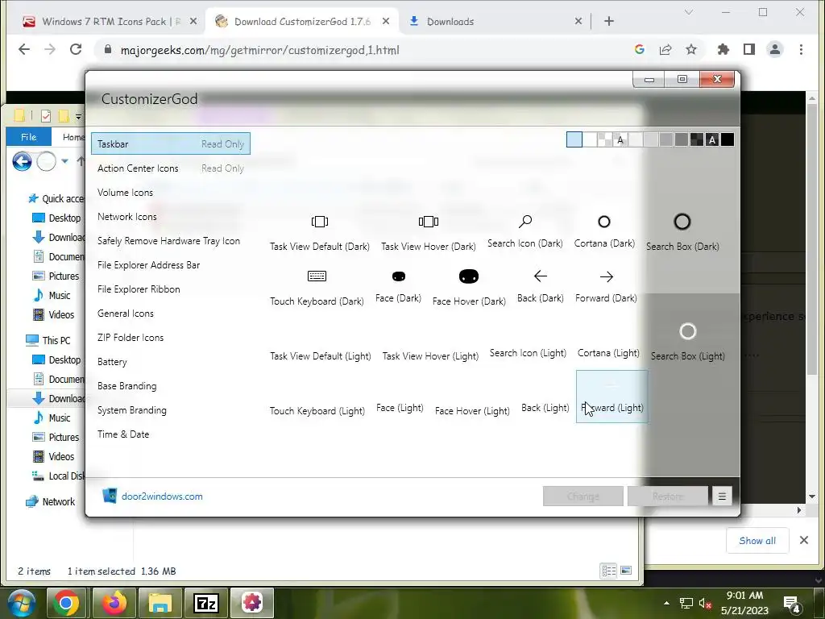The image size is (825, 619).
Task: Select the Search Box (Dark) icon
Action: [x=682, y=222]
